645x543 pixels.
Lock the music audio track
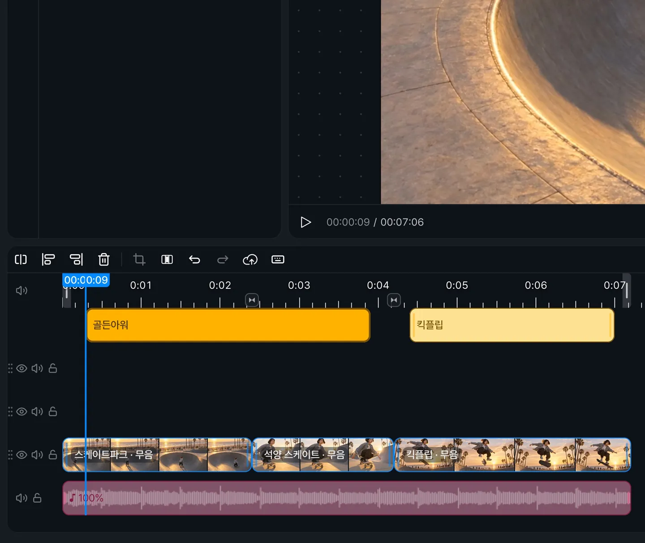point(38,498)
